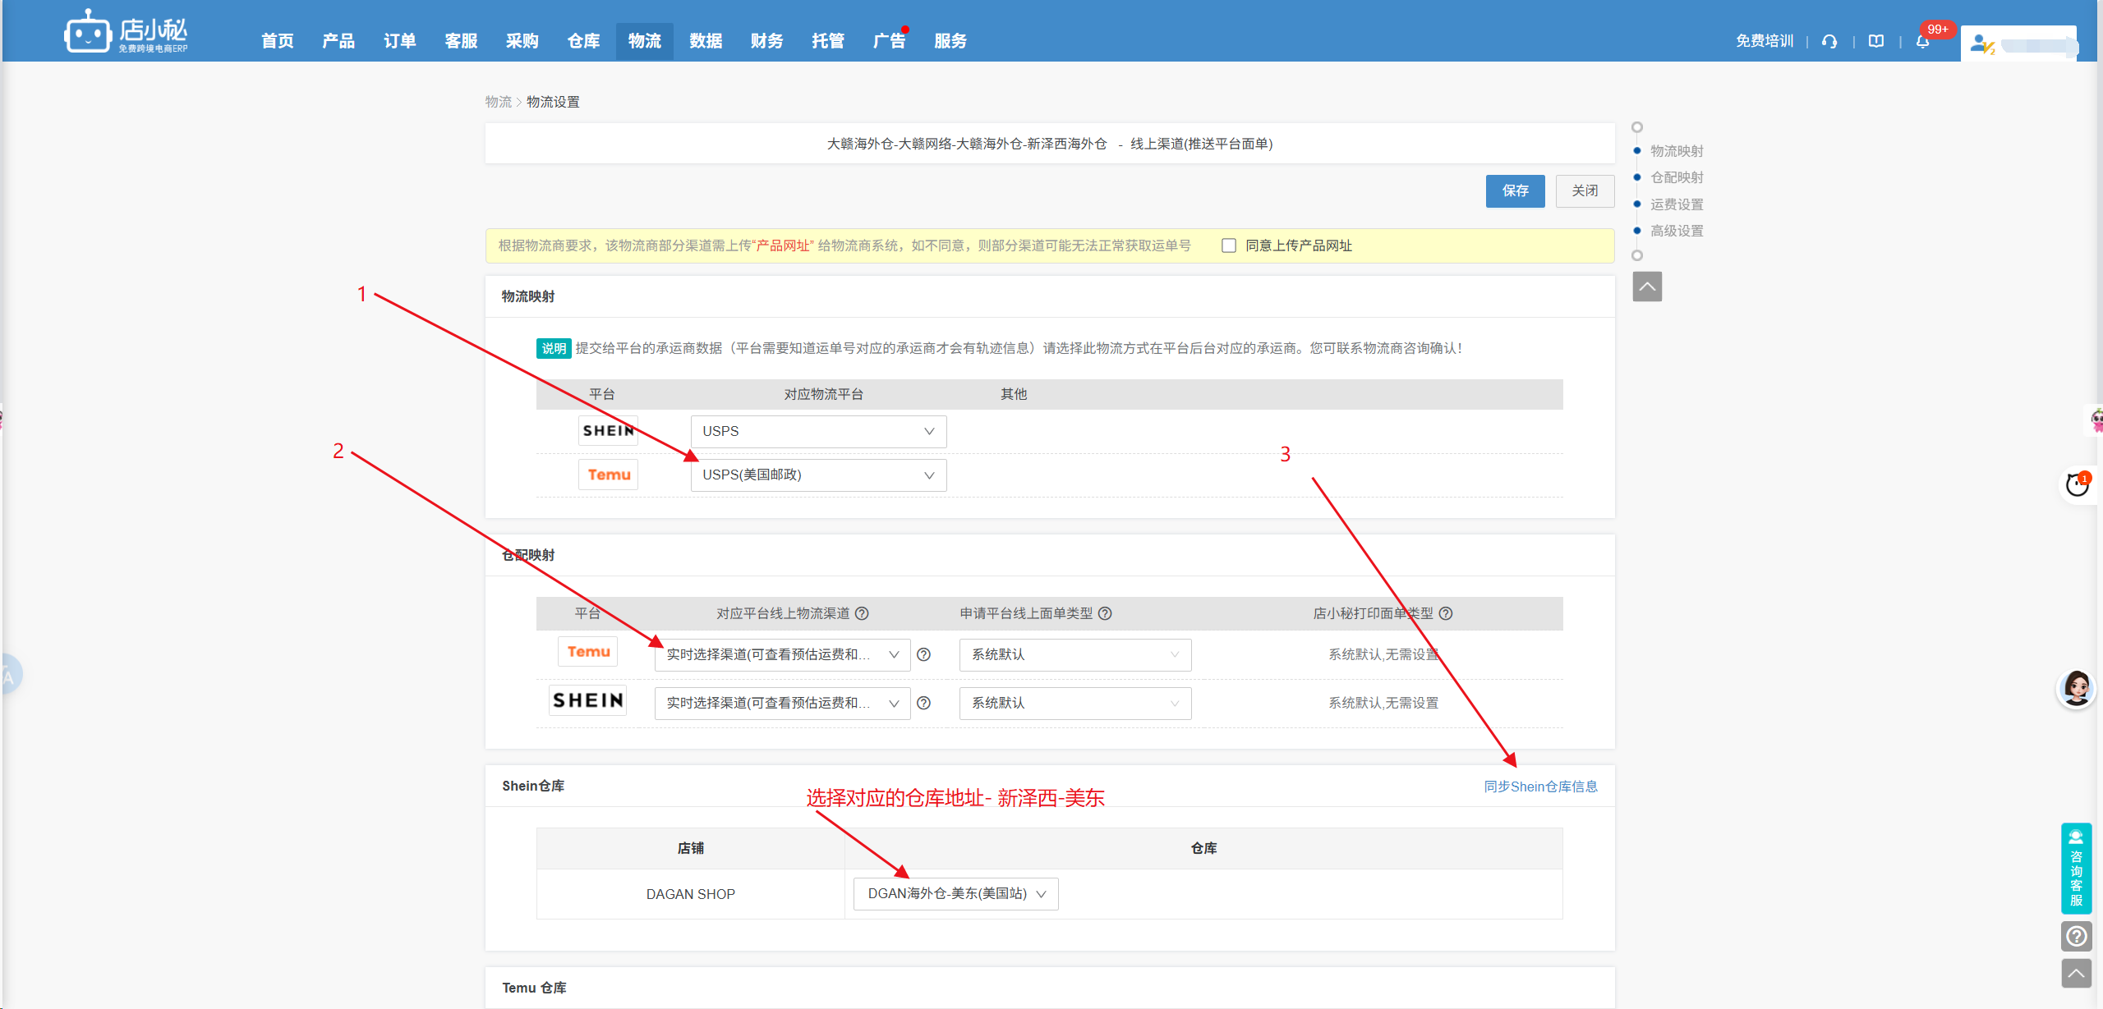Jump to 仓配映射 anchor in side navigation

tap(1677, 177)
